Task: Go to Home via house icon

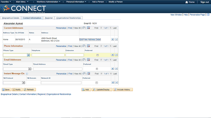Action: (187, 2)
